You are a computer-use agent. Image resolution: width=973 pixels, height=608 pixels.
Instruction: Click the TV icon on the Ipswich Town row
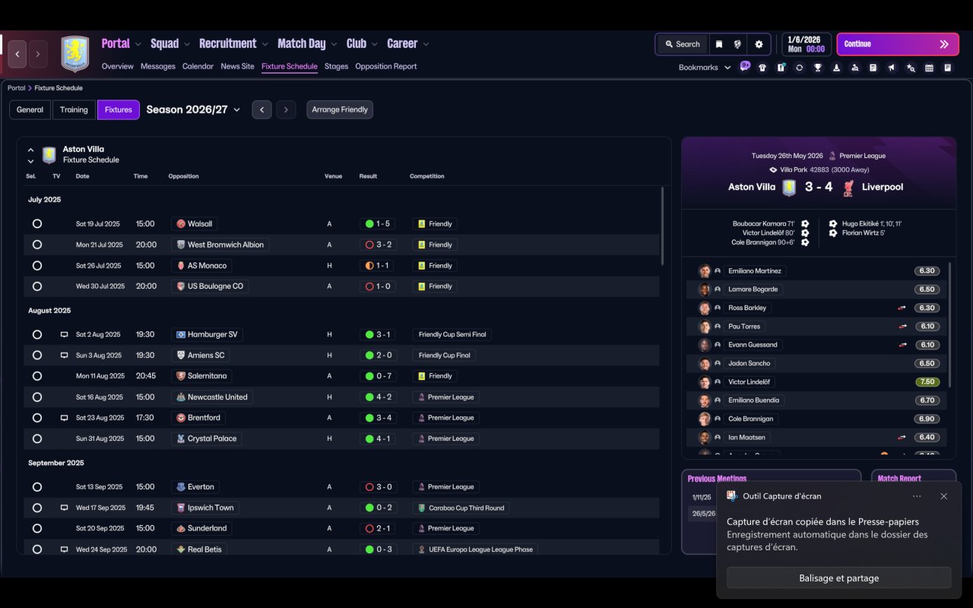coord(64,508)
